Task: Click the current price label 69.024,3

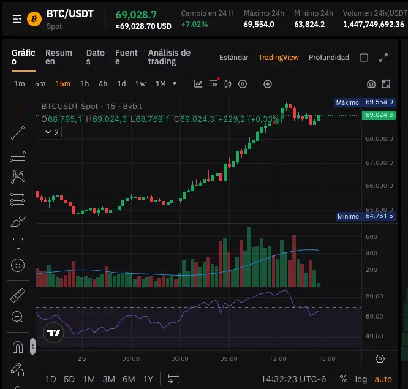Action: 379,115
